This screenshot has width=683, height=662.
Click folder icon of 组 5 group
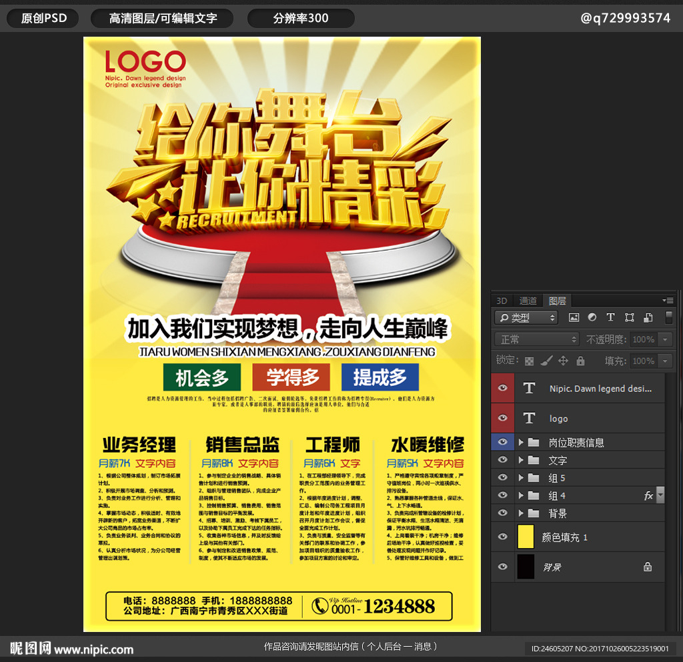(534, 477)
